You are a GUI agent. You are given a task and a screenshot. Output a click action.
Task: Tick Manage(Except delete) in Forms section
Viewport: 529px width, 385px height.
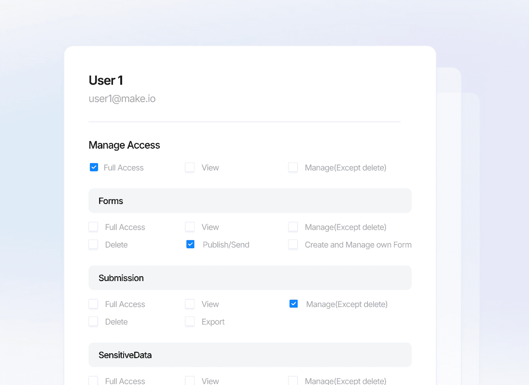tap(293, 227)
